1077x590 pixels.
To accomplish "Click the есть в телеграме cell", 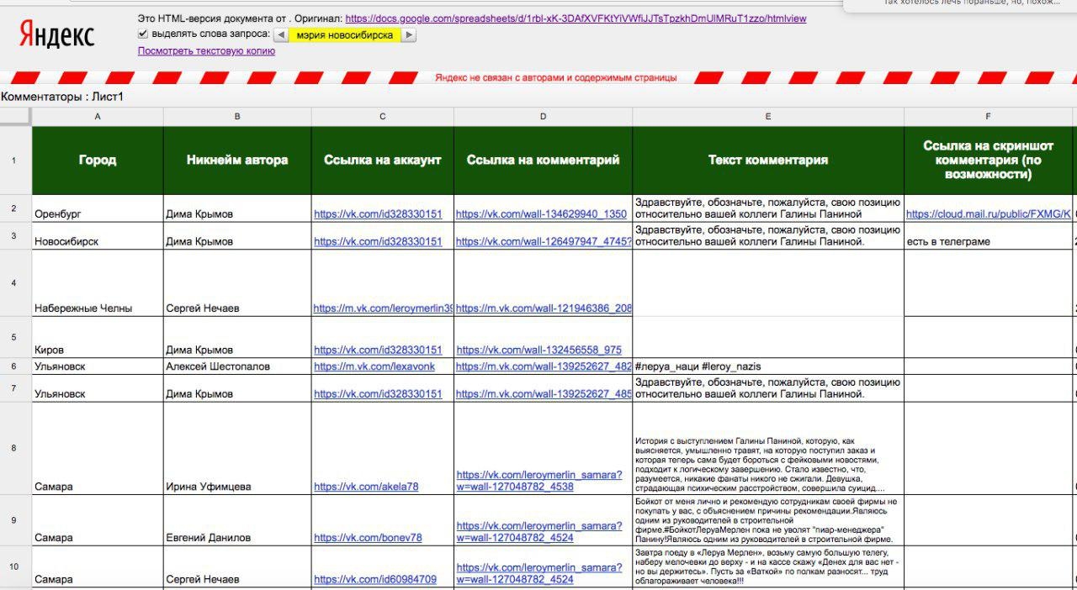I will click(x=989, y=236).
